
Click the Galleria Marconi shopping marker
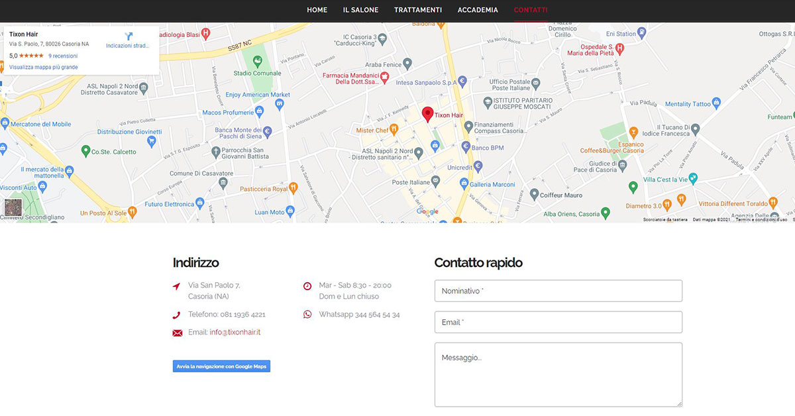pos(464,184)
